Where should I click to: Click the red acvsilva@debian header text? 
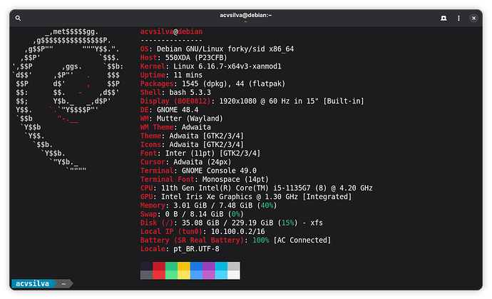[171, 31]
